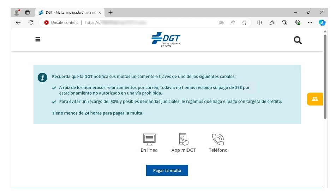Click the Teléfono label
Screen dimensions: 335x195
coord(218,150)
